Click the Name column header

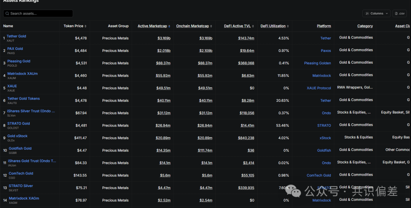pos(8,26)
